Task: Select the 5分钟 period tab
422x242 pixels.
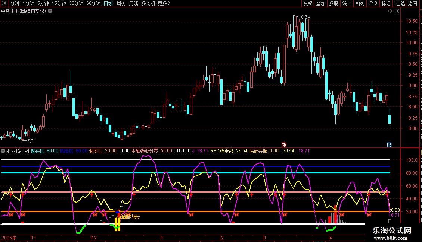Action: (x=43, y=3)
